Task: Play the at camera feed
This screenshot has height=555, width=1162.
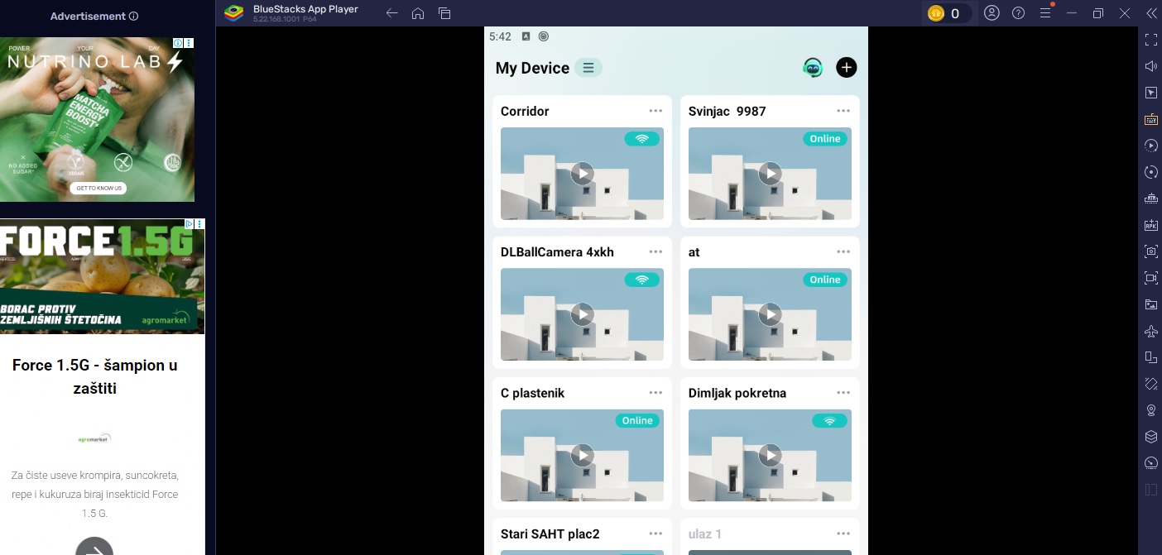Action: click(x=770, y=313)
